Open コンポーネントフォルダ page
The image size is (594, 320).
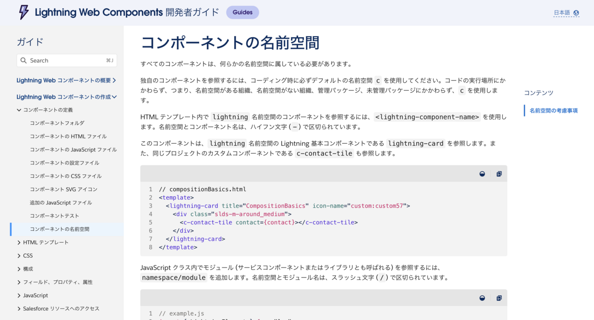tap(57, 123)
